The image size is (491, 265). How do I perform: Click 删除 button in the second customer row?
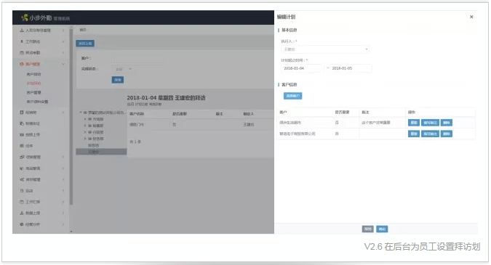tap(446, 134)
